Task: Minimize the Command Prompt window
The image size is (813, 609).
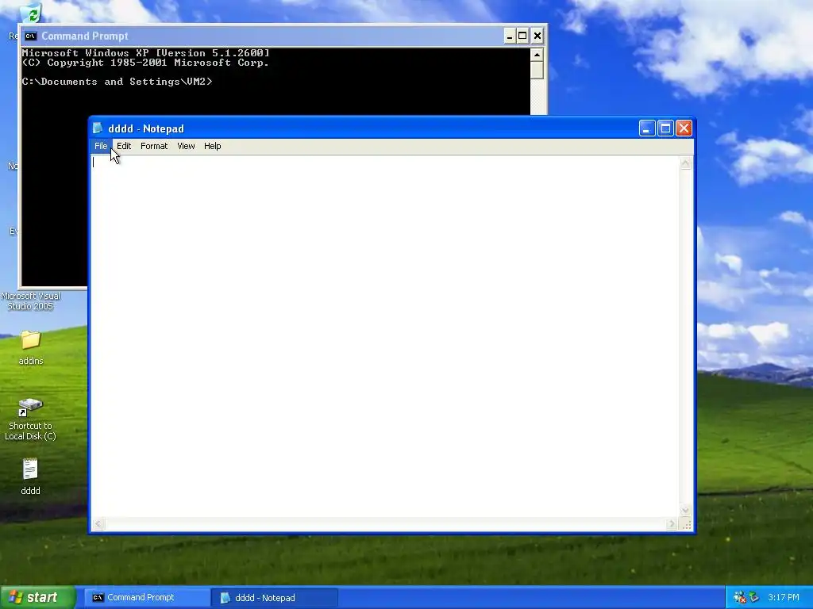Action: (x=510, y=36)
